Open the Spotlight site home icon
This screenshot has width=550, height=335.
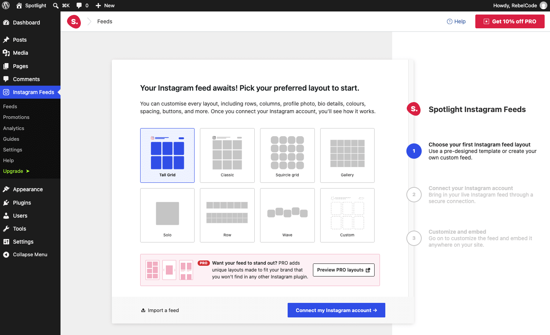[19, 5]
